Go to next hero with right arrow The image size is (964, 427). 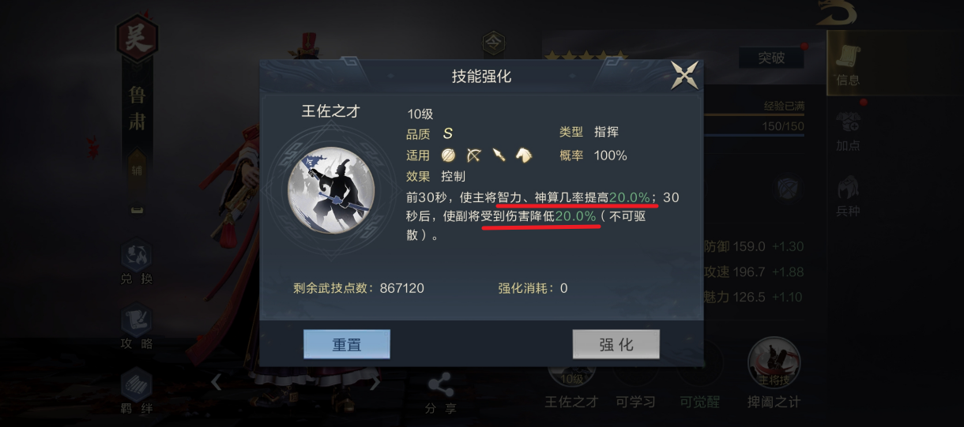click(375, 382)
